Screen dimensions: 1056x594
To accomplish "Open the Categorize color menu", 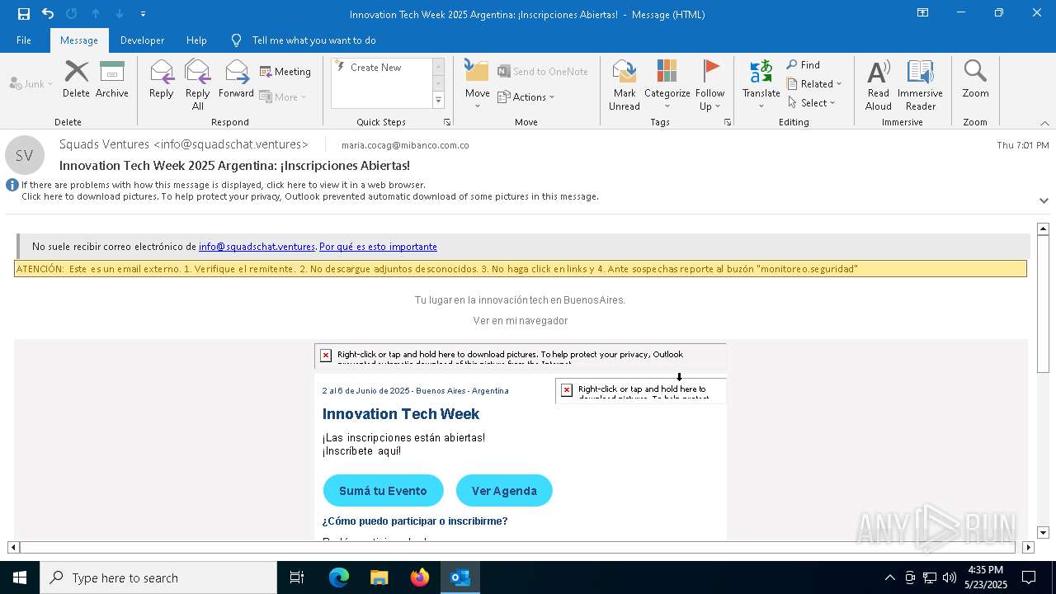I will [667, 85].
